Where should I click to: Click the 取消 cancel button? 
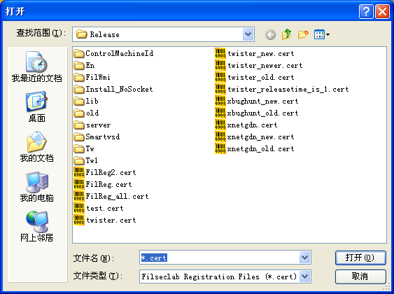click(360, 276)
